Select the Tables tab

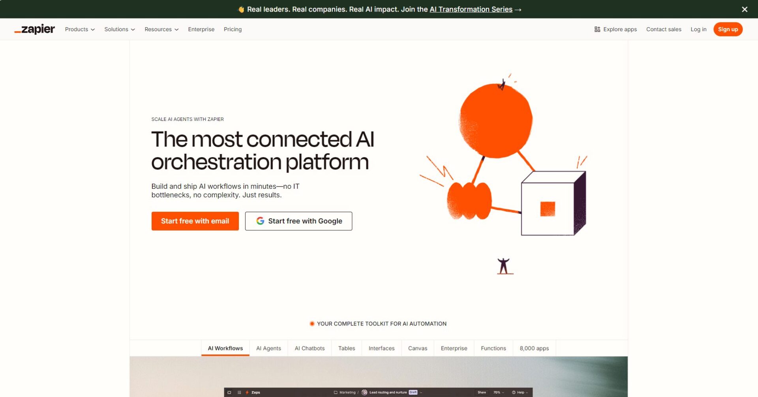[346, 348]
